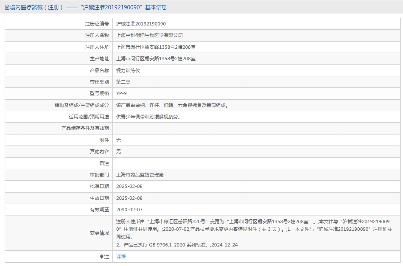Click the 型号规格 label
Viewport: 403px width, 266px height.
point(99,94)
